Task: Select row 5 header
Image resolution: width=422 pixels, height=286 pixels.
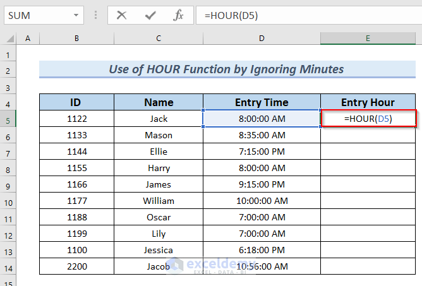Action: 9,119
